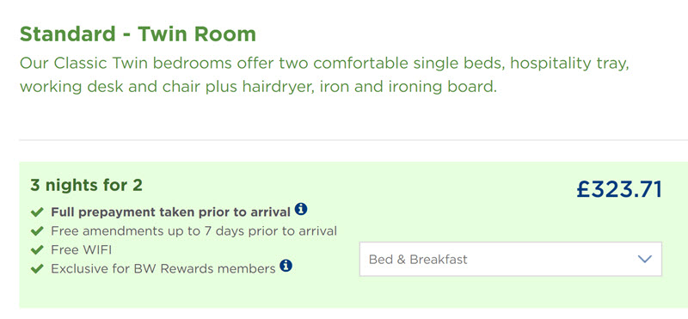Click the Classic Twin bedrooms description paragraph
The width and height of the screenshot is (688, 319).
click(x=325, y=75)
